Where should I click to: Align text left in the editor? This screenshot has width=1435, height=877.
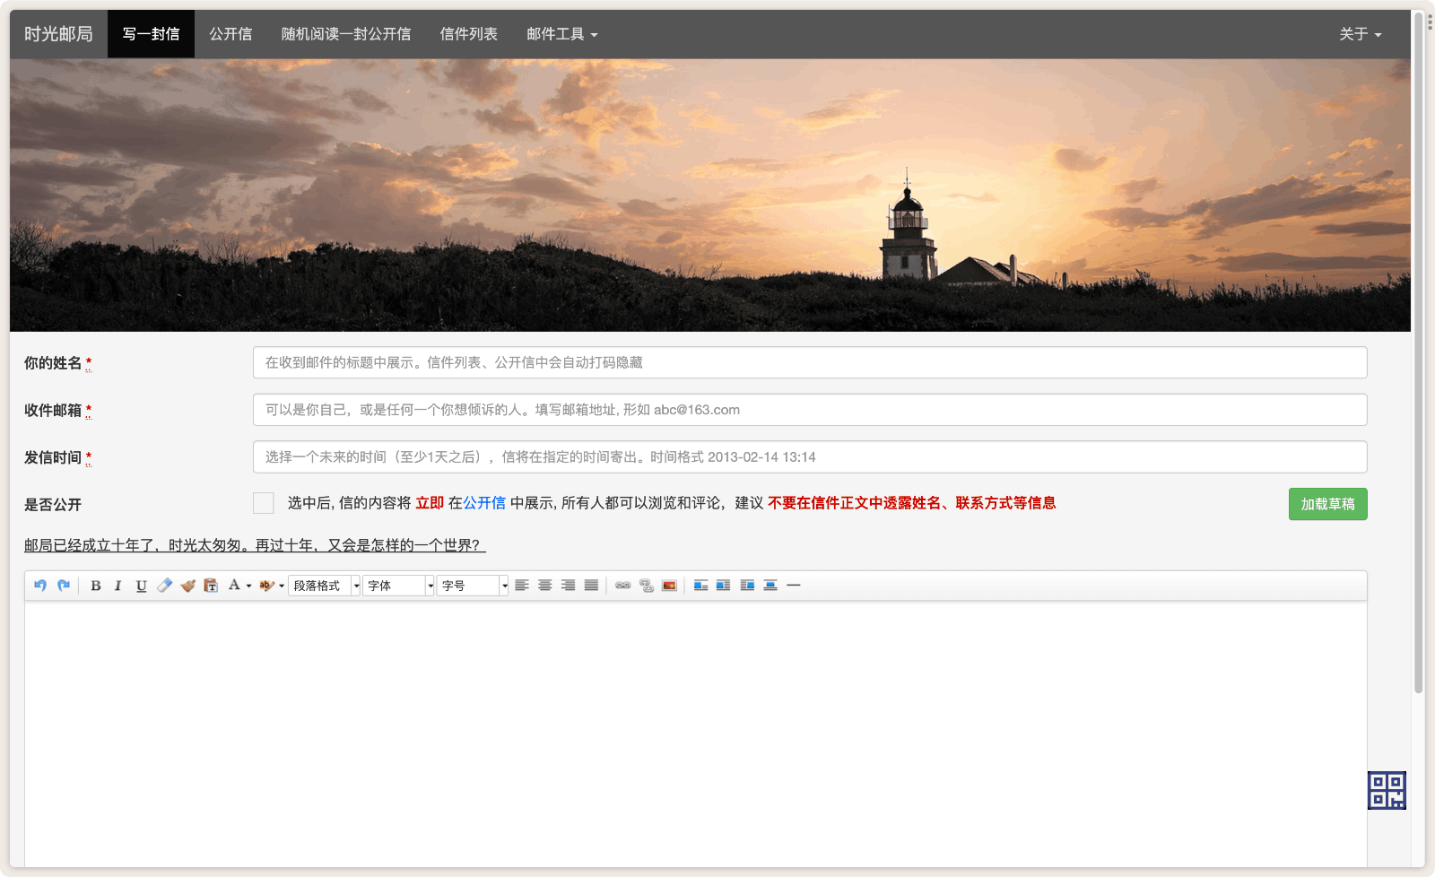(521, 586)
